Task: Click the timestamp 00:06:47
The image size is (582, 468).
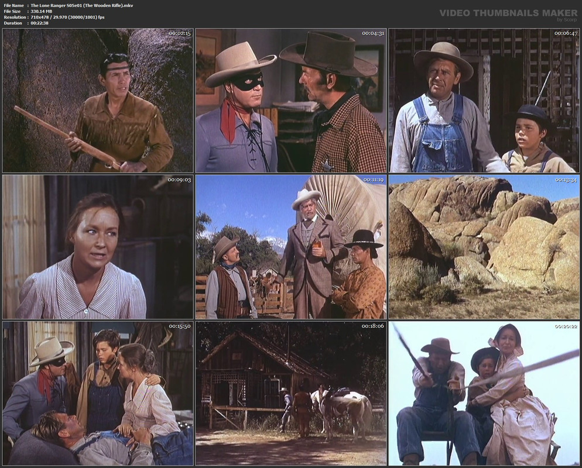Action: [566, 33]
